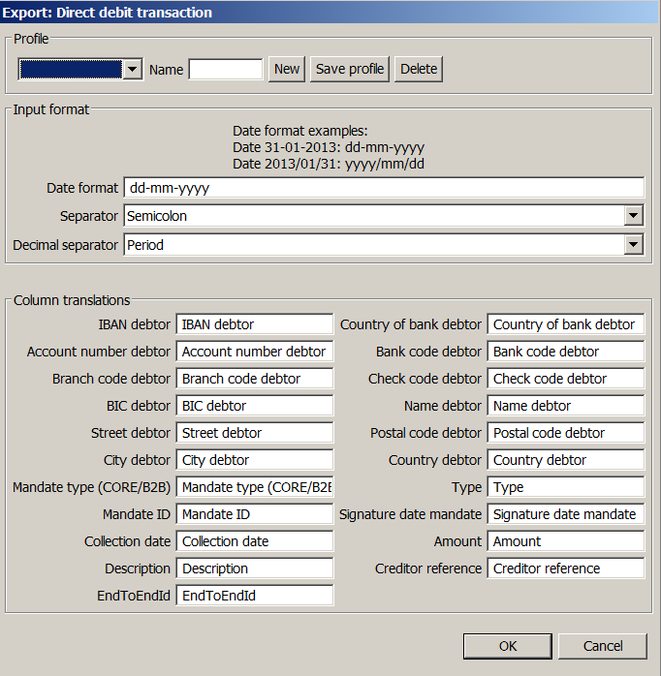Click the Save profile button

click(350, 69)
